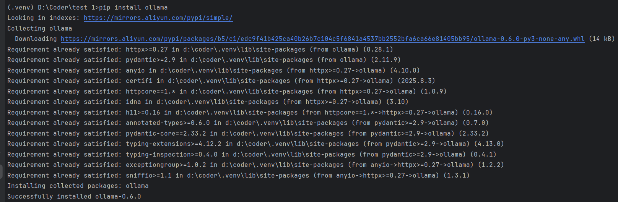Click the pydantic-core==2.33.2 requirement line

[x=248, y=134]
